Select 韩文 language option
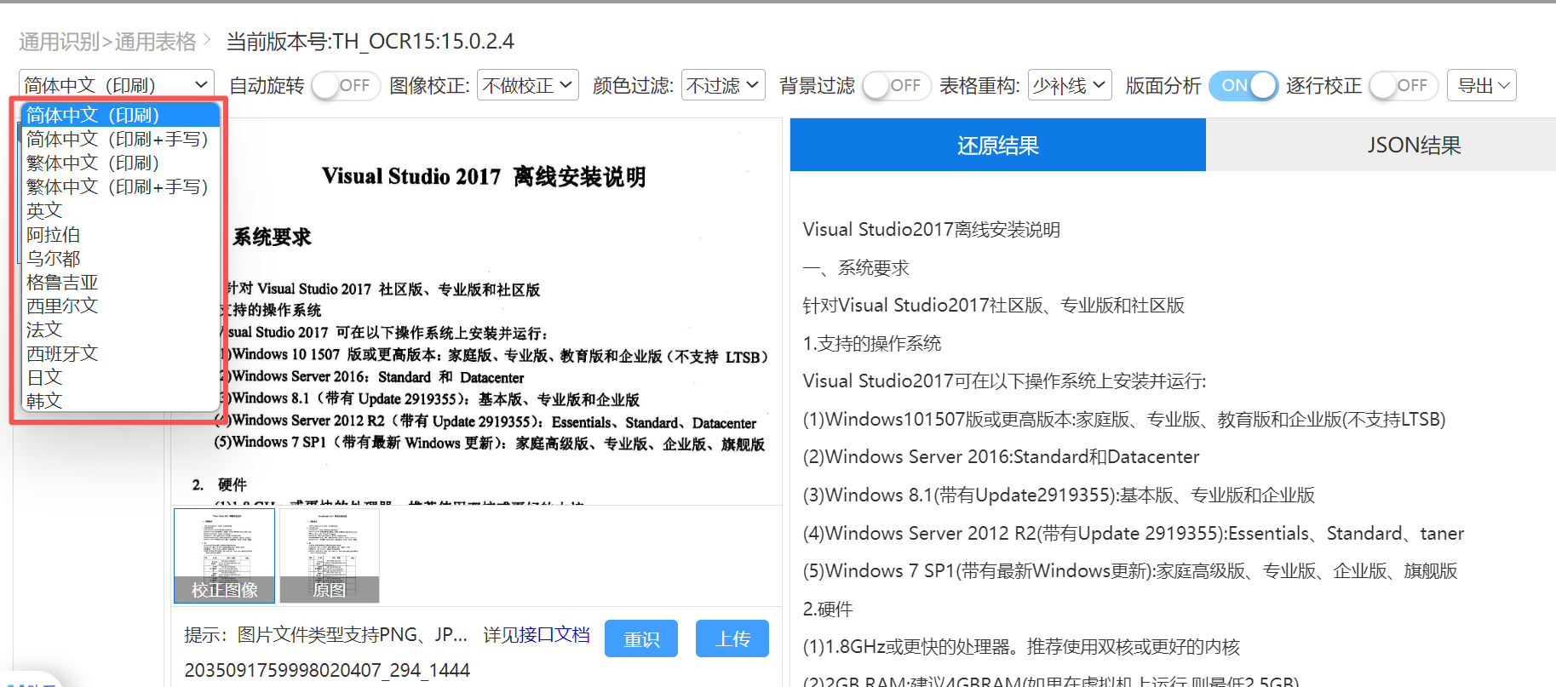Viewport: 1556px width, 687px height. point(121,400)
